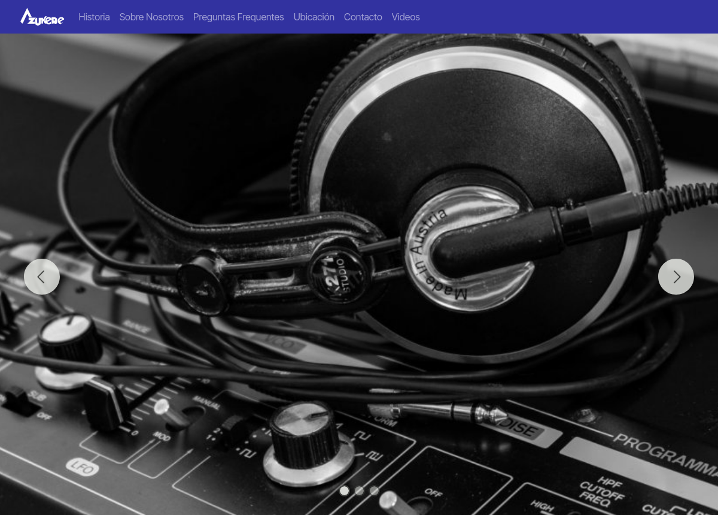
Task: Navigate to Preguntas Frequentes
Action: [x=238, y=17]
